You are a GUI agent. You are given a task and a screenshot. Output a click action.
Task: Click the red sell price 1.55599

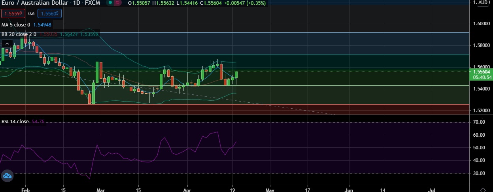coord(13,13)
